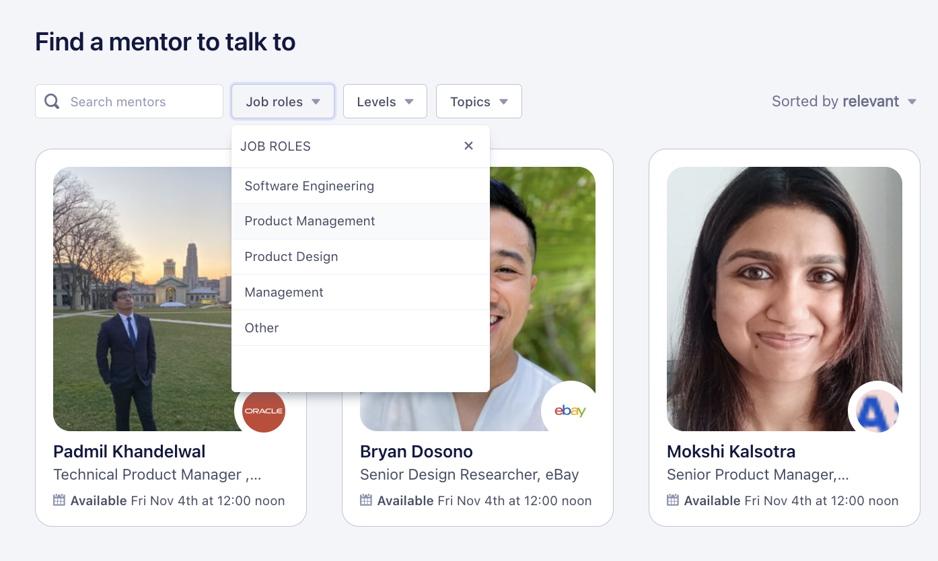Click the search magnifying glass icon

click(51, 101)
